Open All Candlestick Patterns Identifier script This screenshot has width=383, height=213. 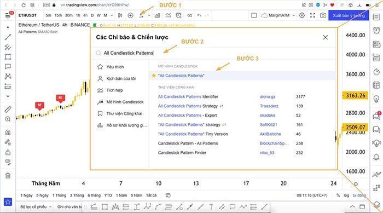pos(188,97)
